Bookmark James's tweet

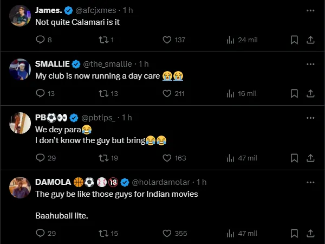point(294,40)
